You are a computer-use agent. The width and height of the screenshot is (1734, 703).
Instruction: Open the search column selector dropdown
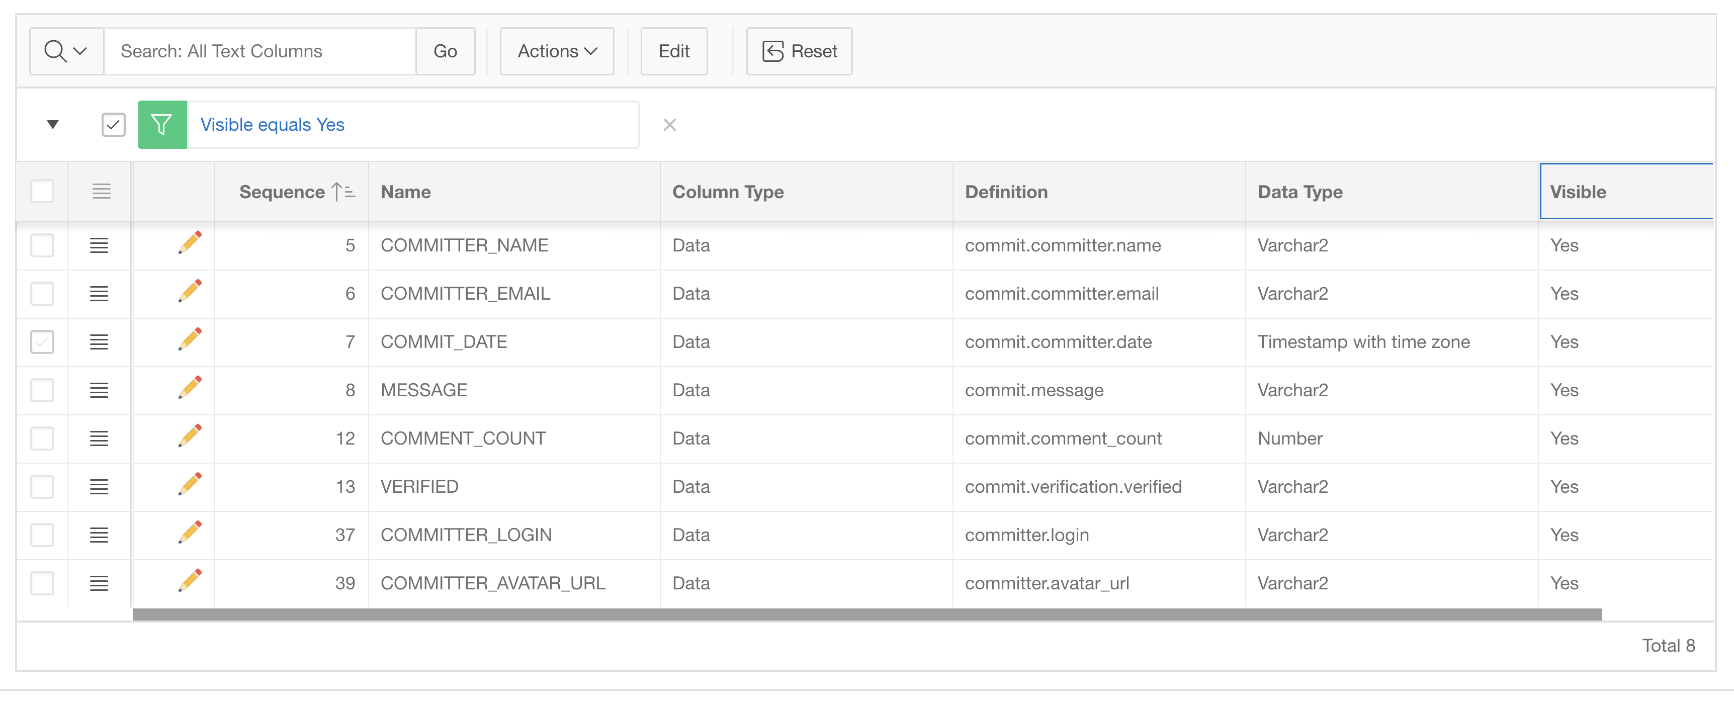tap(66, 51)
